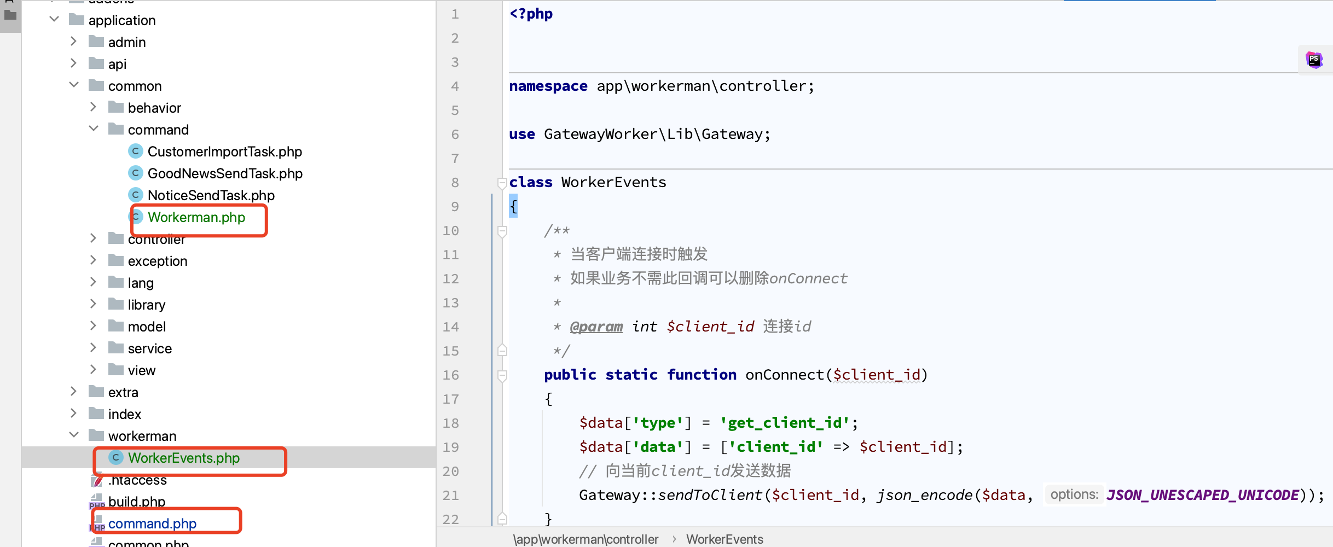Screen dimensions: 1333x547
Task: Collapse the WorkerEvents class with gutter fold marker
Action: (502, 182)
